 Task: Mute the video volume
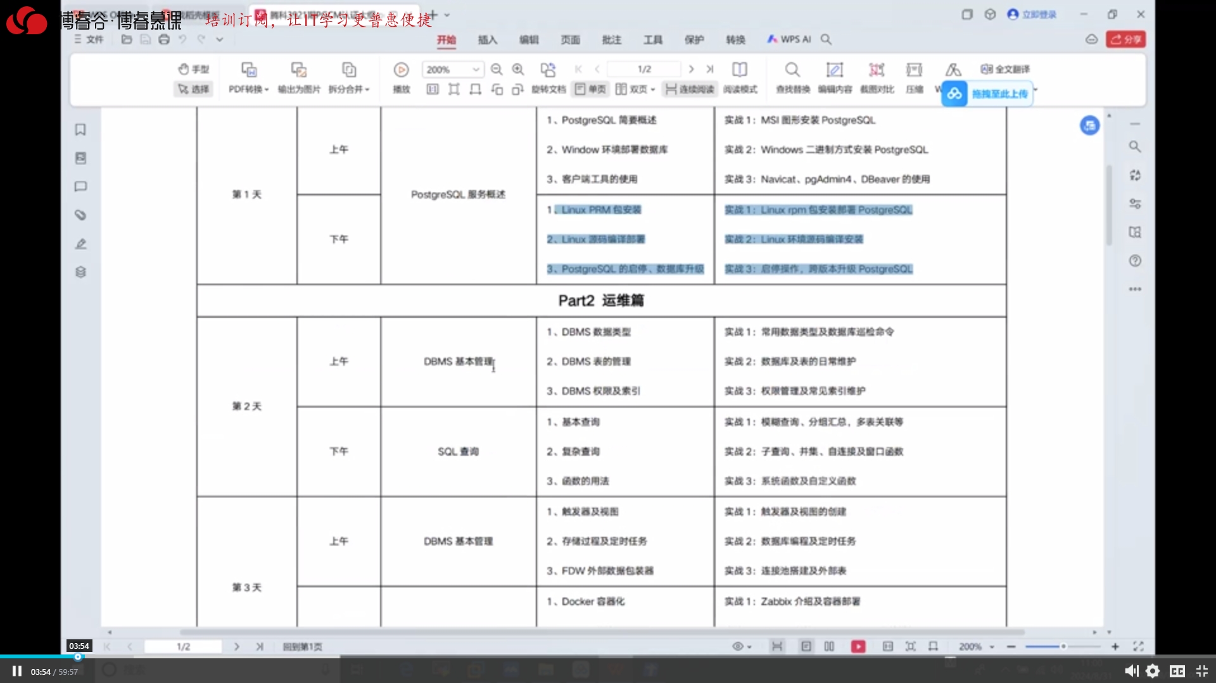pos(1131,671)
